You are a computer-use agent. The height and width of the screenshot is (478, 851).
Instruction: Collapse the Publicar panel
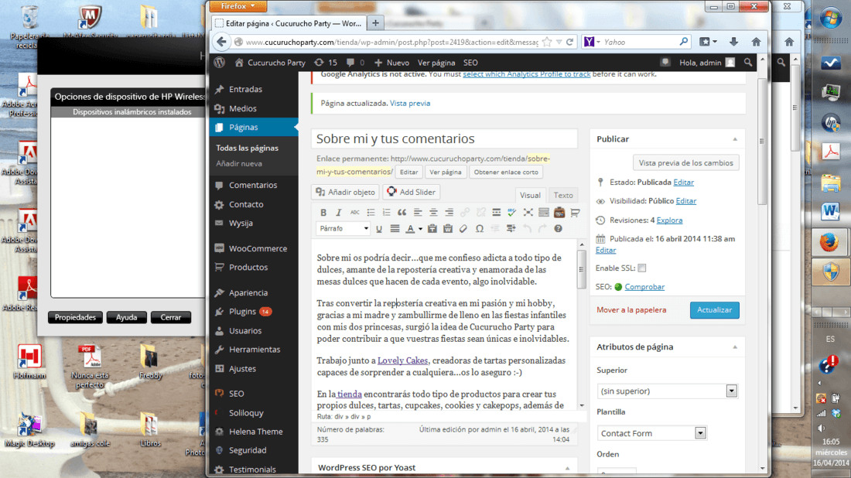735,139
